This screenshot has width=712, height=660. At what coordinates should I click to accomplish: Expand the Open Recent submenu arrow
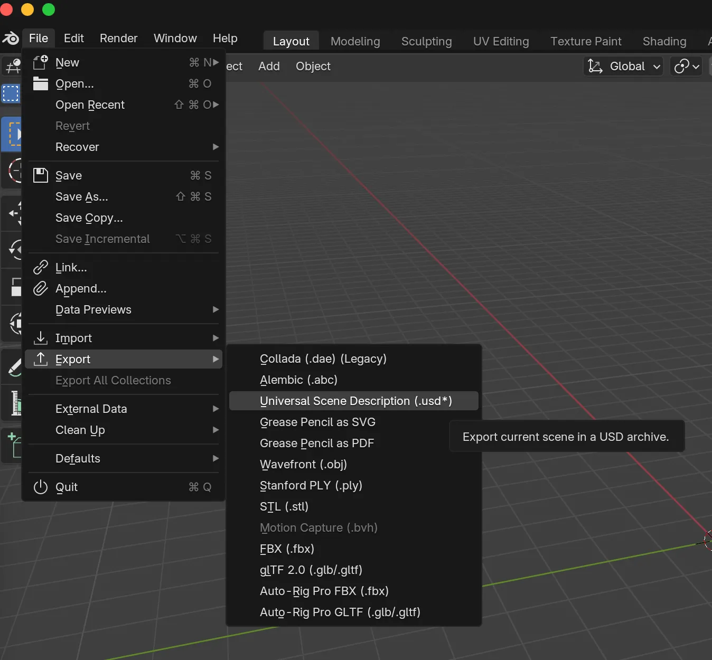coord(216,105)
